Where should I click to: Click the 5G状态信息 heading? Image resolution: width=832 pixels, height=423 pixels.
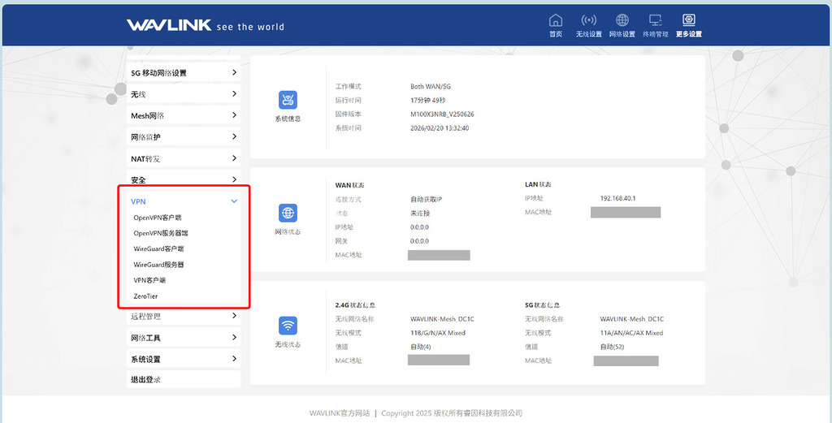click(542, 305)
